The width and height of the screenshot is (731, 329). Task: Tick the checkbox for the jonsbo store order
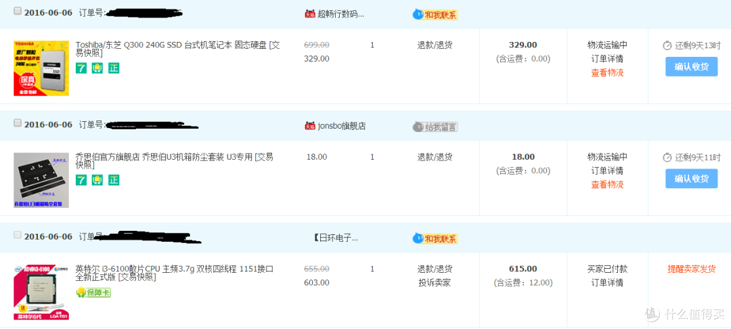[x=18, y=123]
